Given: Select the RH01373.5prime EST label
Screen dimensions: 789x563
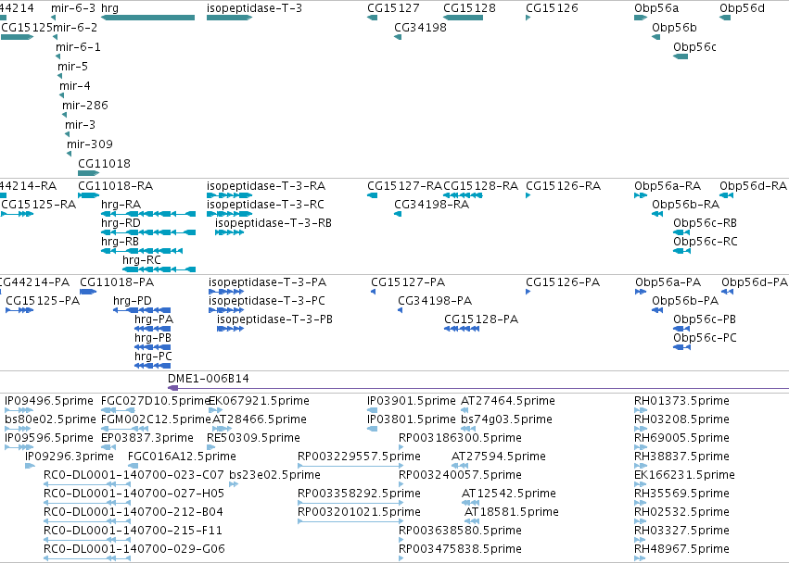Looking at the screenshot, I should click(681, 401).
